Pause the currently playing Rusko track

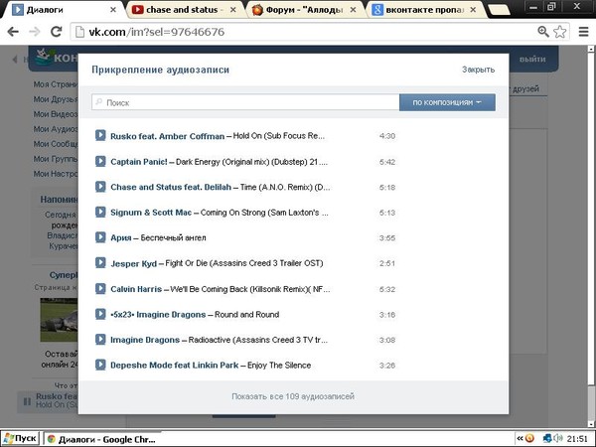tap(27, 401)
